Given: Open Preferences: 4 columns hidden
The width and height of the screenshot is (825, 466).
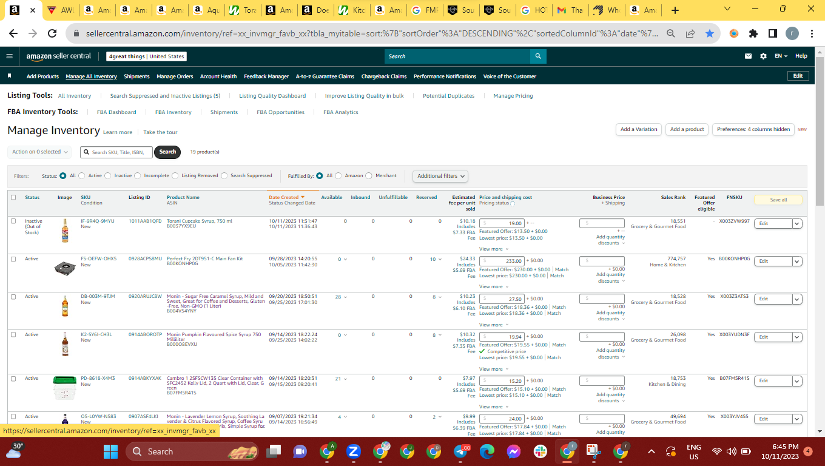Looking at the screenshot, I should point(753,129).
